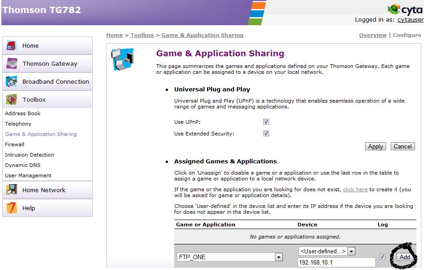Toggle the Use Extended Security checkbox
Screen dimensions: 424x270
(266, 133)
